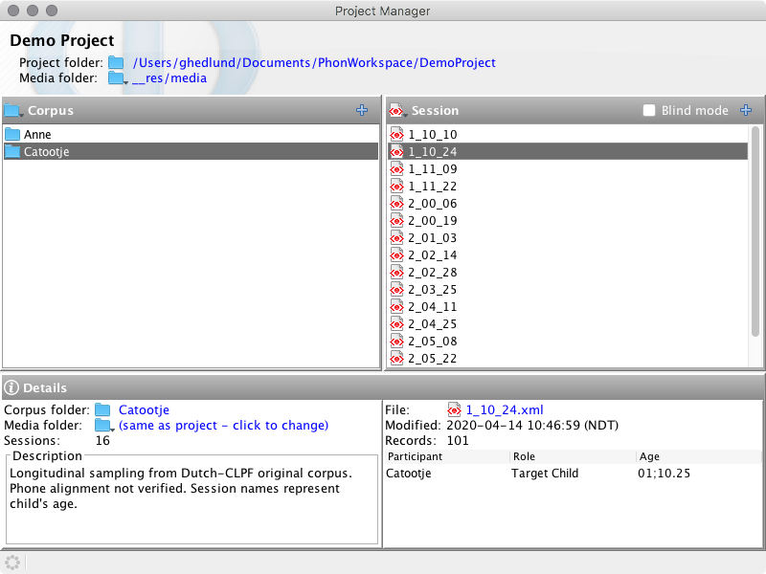
Task: Click the Age column header
Action: [649, 457]
